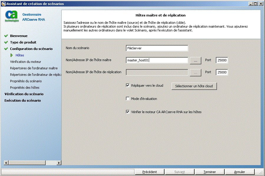Click inside the Nom du scénario field
Image resolution: width=265 pixels, height=176 pixels.
coord(157,48)
